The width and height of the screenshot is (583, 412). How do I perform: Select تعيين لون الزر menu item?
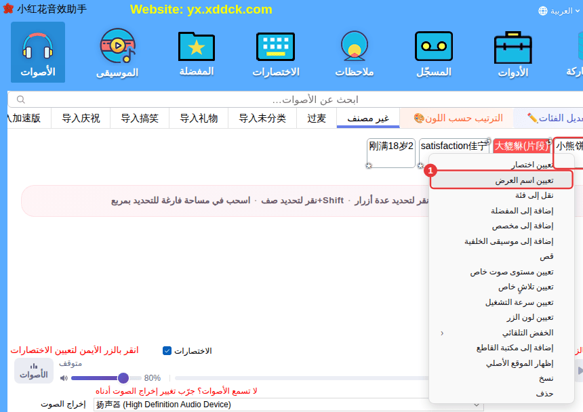click(502, 318)
